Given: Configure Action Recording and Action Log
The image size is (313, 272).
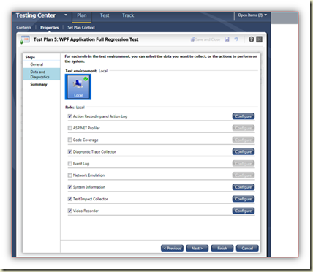Looking at the screenshot, I should pyautogui.click(x=244, y=116).
